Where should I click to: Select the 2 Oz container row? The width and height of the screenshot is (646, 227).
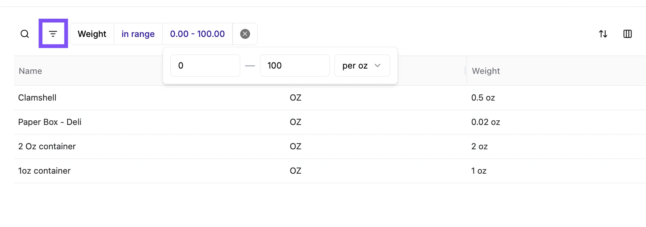[47, 146]
